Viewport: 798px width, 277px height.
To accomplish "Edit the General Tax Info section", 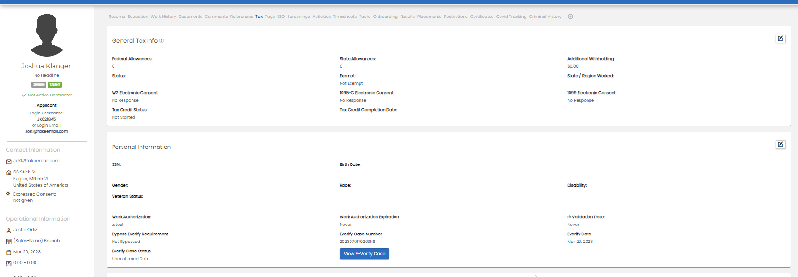I will click(780, 39).
